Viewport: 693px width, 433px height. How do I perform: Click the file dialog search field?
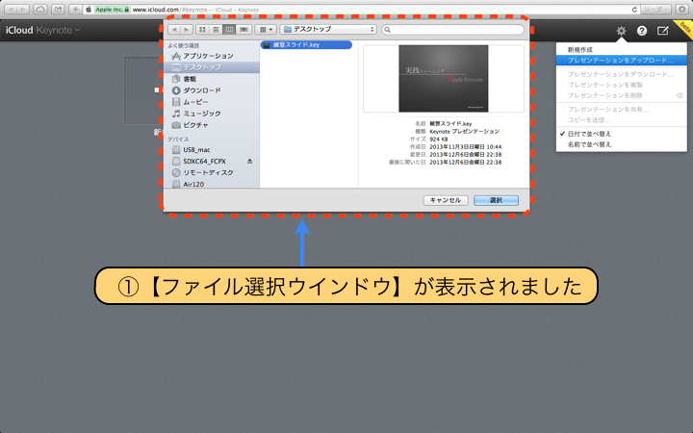(x=453, y=29)
